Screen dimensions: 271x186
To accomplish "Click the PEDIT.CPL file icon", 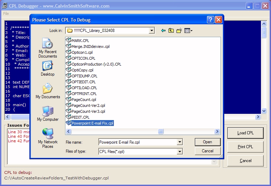I will tap(69, 117).
